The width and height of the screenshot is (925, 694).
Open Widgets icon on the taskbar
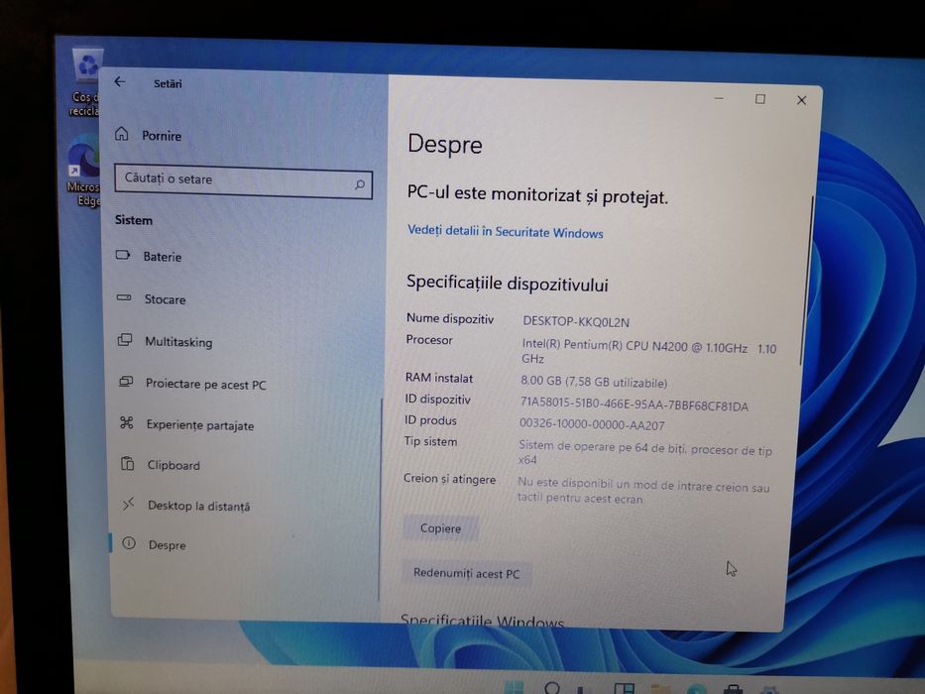pos(624,688)
